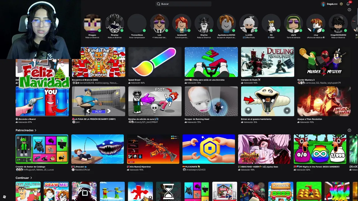
Task: Open the Bomb game in Continuar row
Action: [309, 192]
